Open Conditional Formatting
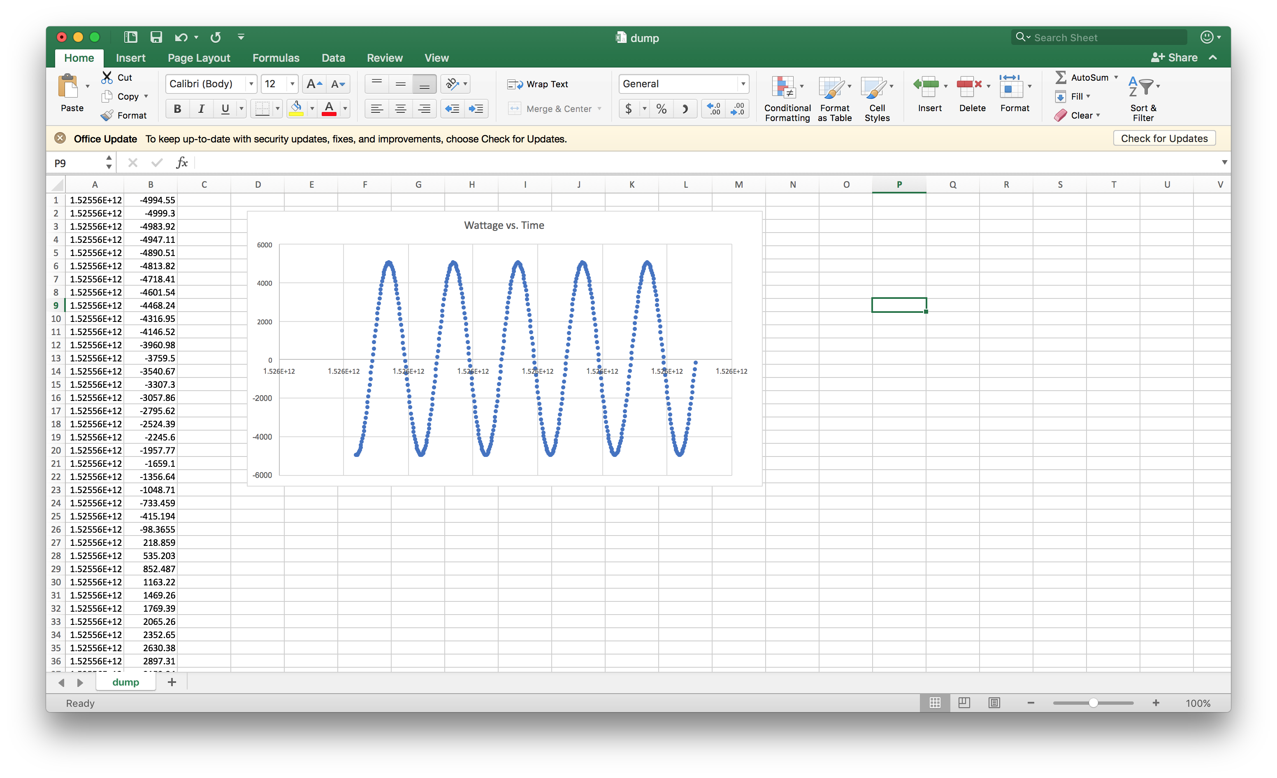Image resolution: width=1277 pixels, height=778 pixels. (787, 98)
